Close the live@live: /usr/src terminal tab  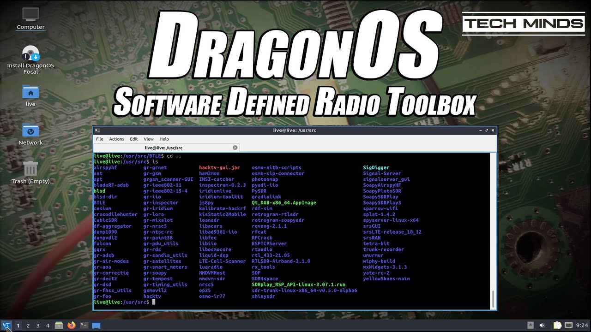(x=235, y=148)
